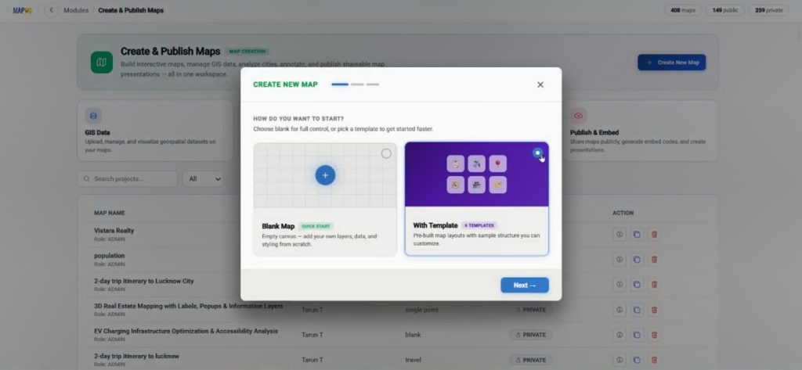Duplicate the population map
Image resolution: width=802 pixels, height=370 pixels.
pyautogui.click(x=637, y=260)
